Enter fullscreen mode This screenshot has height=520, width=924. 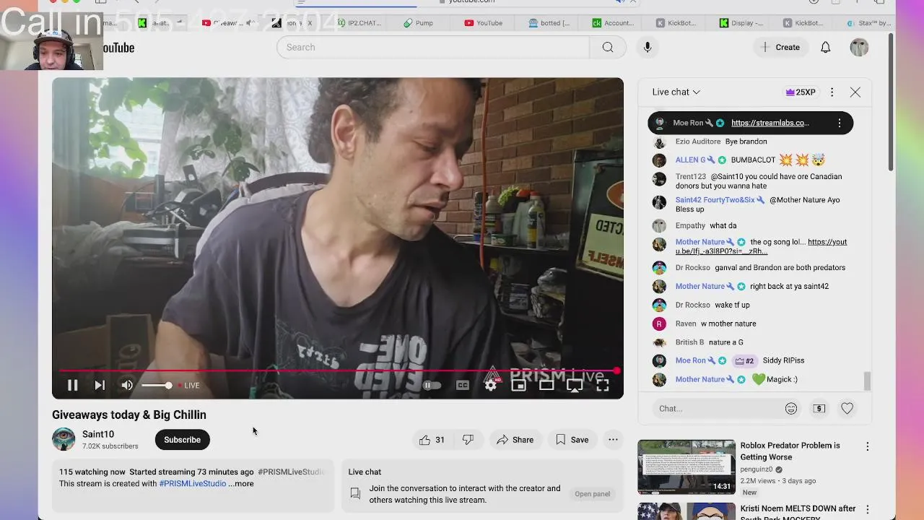click(602, 386)
